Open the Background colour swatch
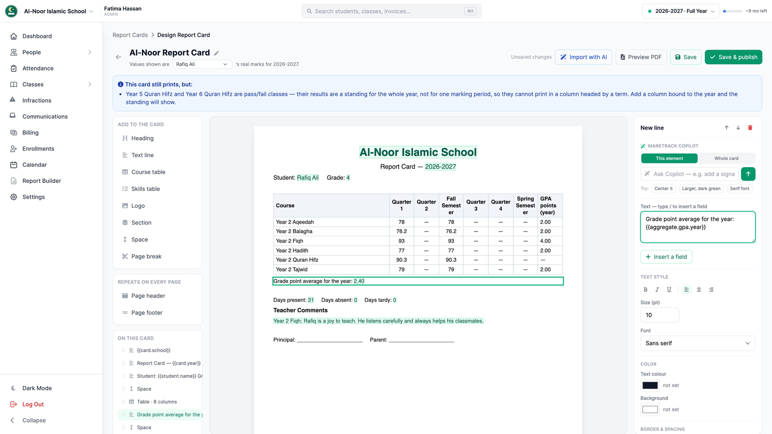The width and height of the screenshot is (772, 434). tap(650, 410)
